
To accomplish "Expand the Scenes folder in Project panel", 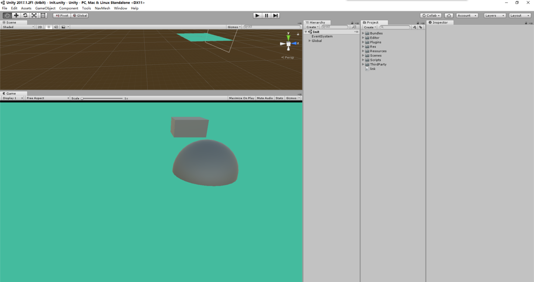I will pyautogui.click(x=363, y=55).
